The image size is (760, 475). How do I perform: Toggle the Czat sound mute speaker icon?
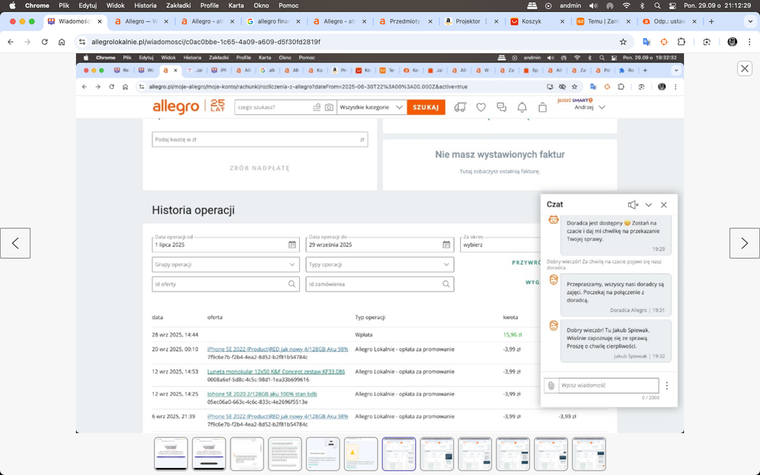(633, 205)
